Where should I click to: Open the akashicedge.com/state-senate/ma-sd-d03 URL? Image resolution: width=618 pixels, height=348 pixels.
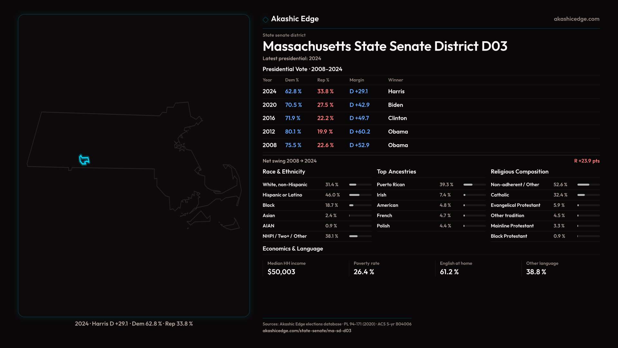pyautogui.click(x=306, y=331)
